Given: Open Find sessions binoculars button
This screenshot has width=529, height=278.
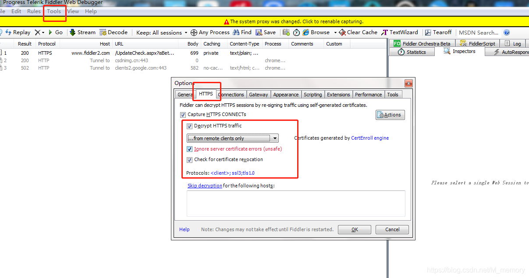Looking at the screenshot, I should coord(242,32).
